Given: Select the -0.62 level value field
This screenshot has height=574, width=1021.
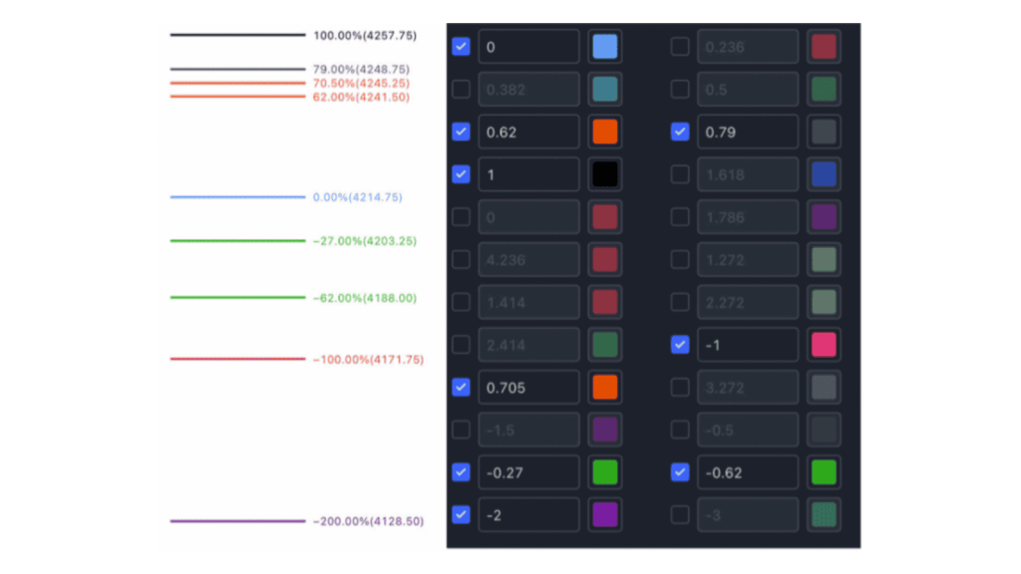Looking at the screenshot, I should (748, 471).
